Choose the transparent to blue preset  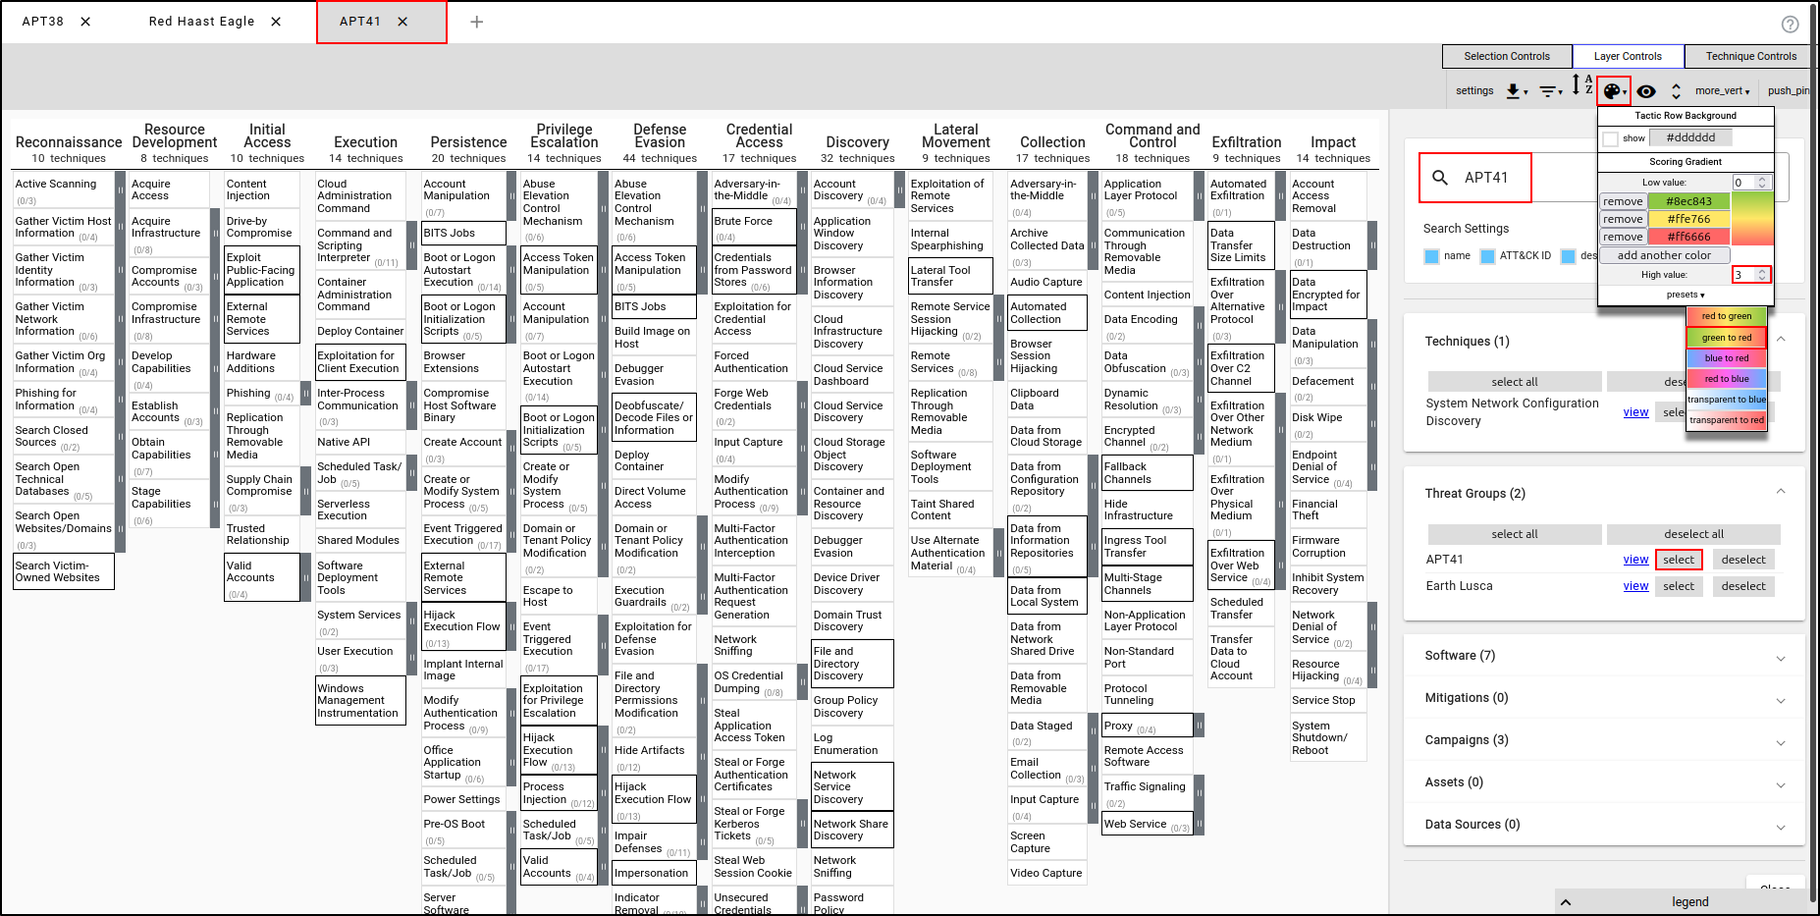click(1727, 400)
